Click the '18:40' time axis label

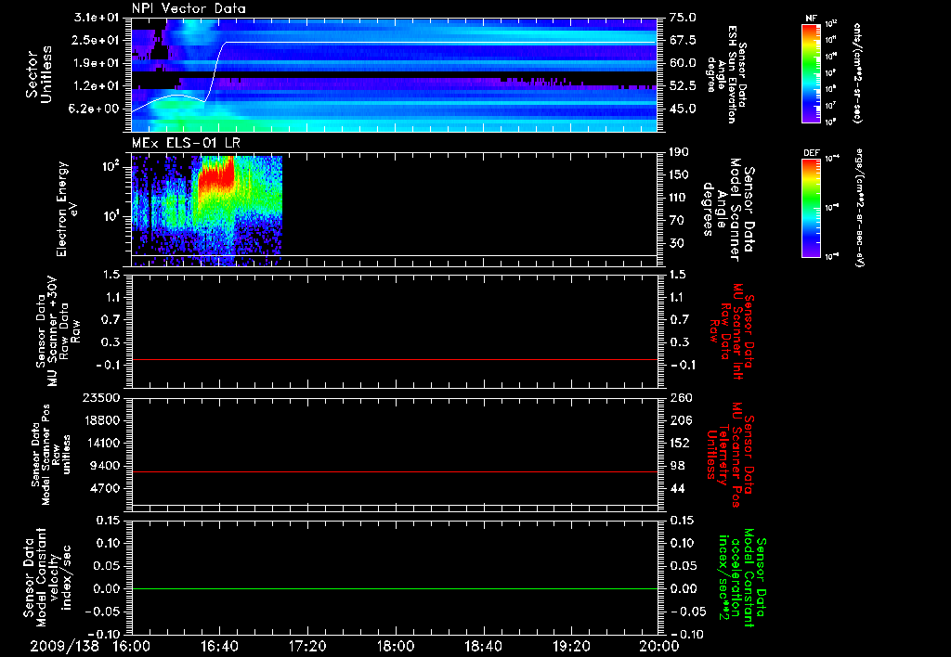click(x=483, y=646)
